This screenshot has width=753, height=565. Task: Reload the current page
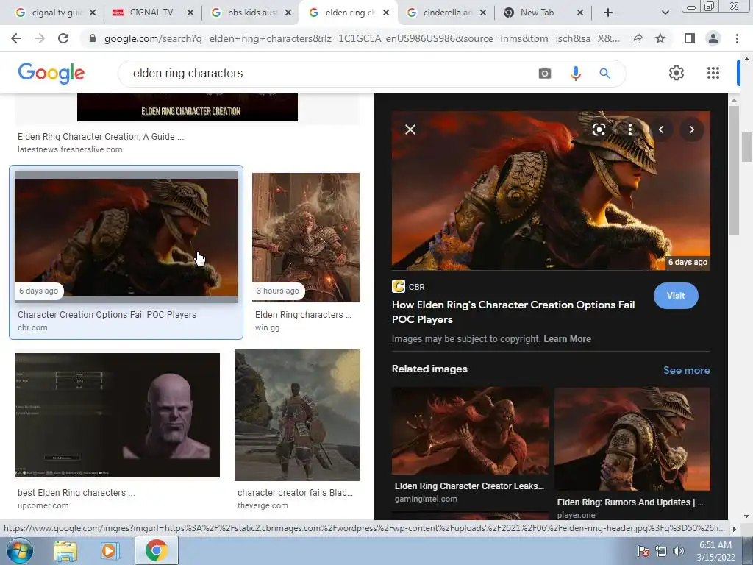pos(63,38)
